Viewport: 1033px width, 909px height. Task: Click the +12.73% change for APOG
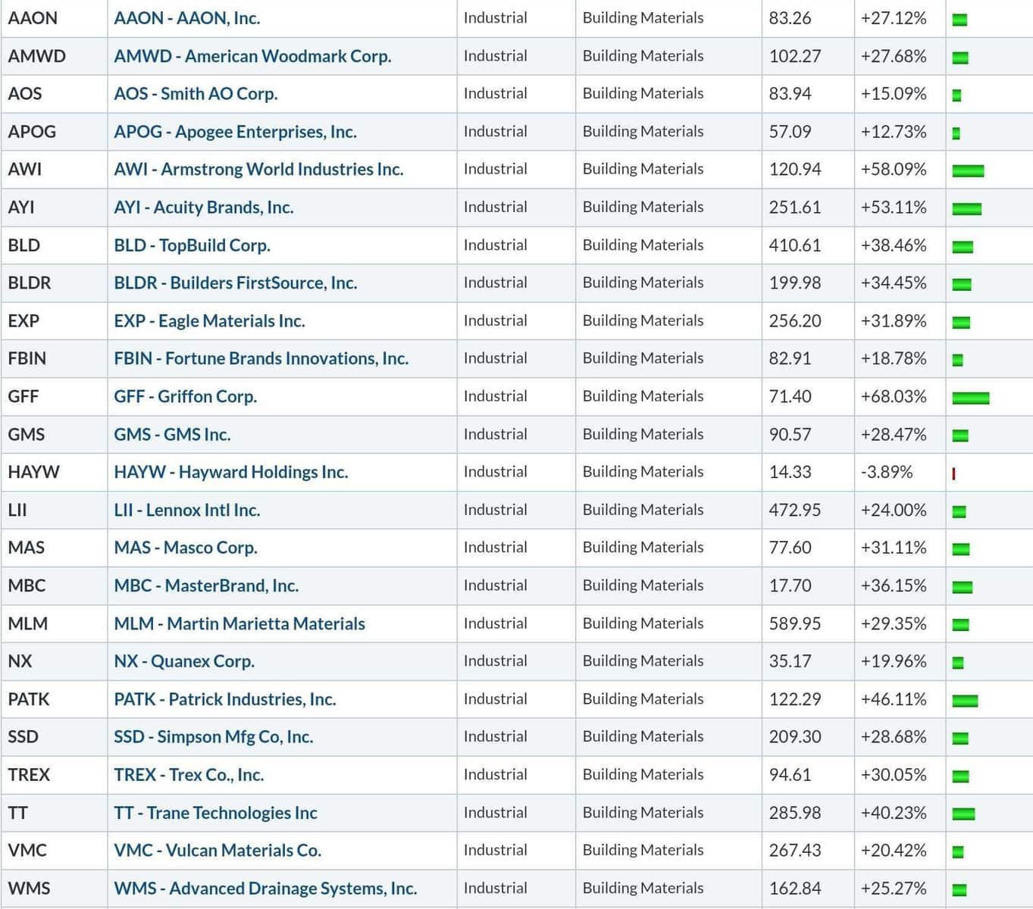894,132
